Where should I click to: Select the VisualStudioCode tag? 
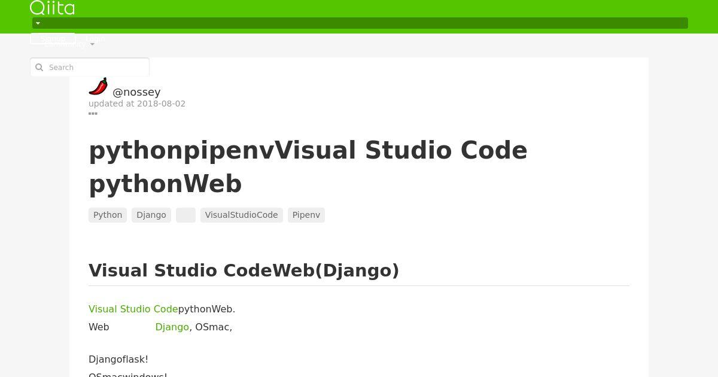[242, 215]
